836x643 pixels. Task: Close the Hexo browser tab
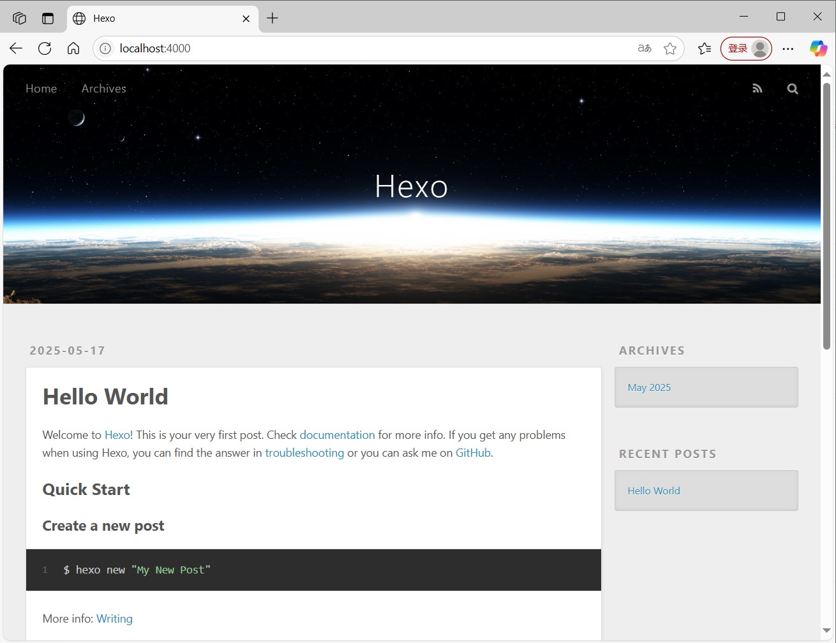tap(246, 18)
